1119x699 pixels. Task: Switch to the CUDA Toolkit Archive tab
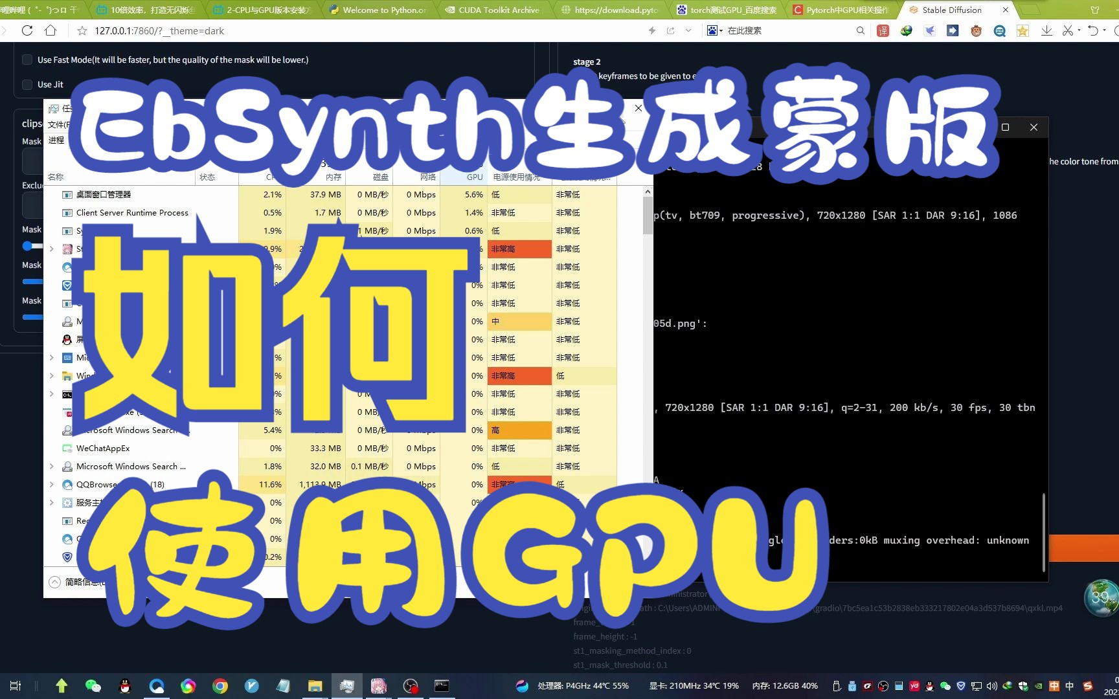pos(492,10)
